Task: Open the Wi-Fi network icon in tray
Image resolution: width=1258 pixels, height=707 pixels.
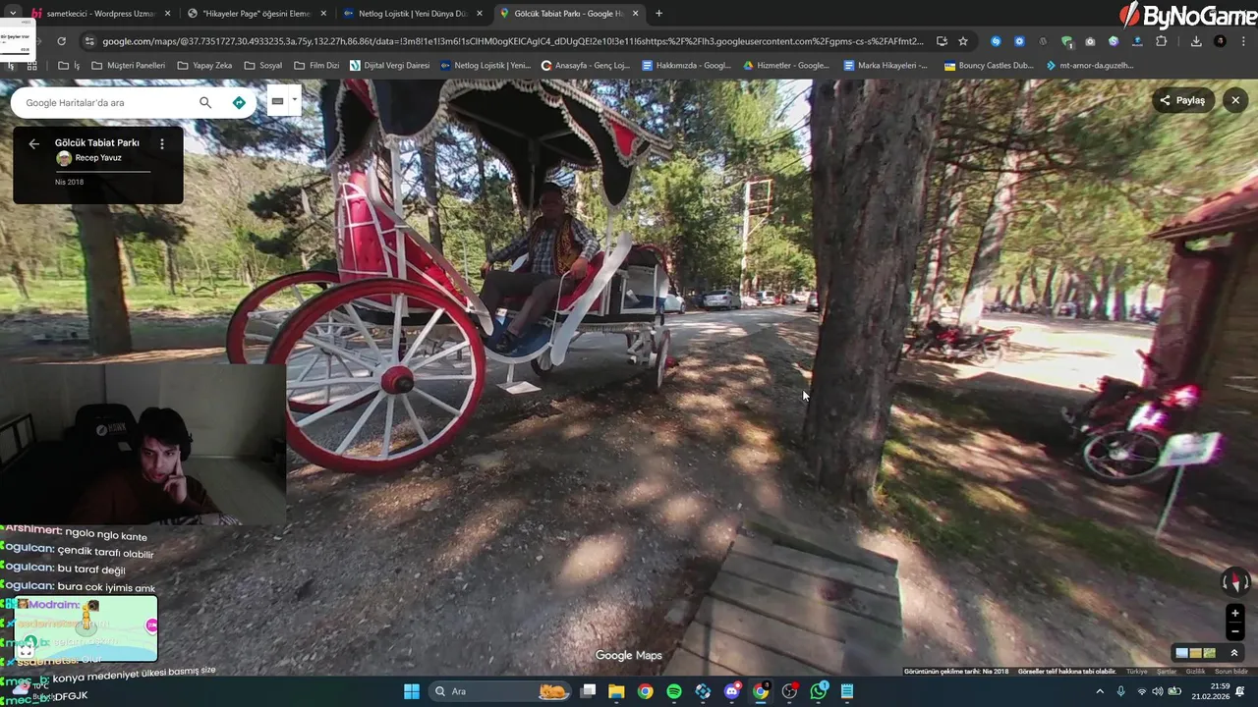Action: 1141,691
